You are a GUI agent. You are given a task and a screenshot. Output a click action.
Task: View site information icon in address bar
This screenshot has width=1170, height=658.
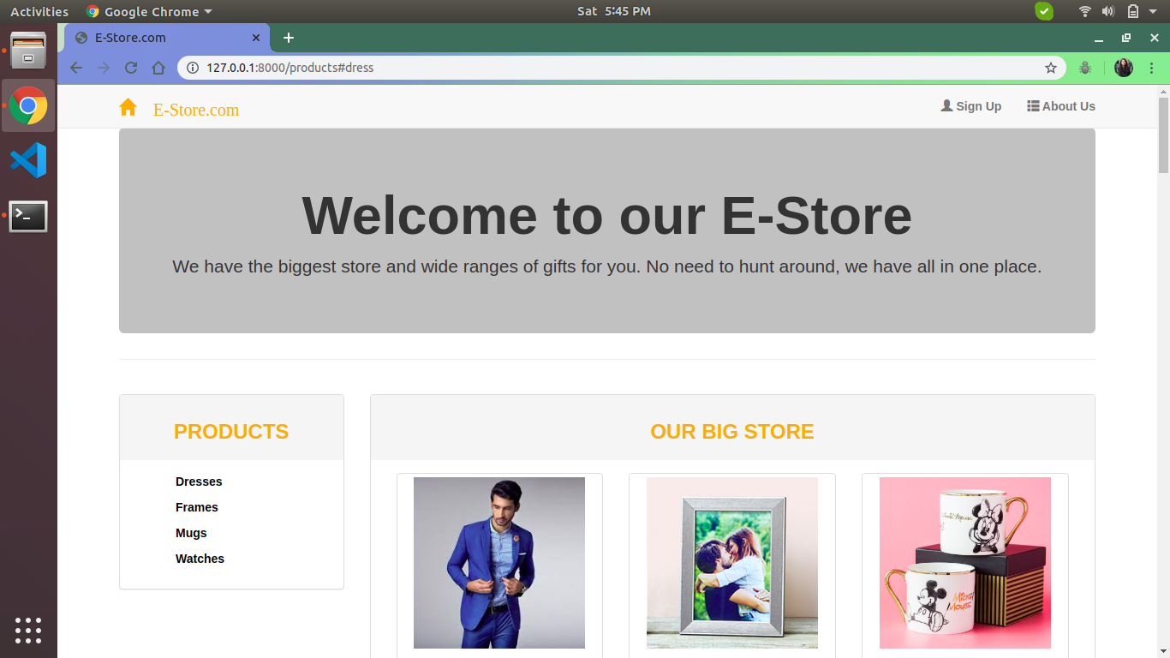pyautogui.click(x=192, y=68)
